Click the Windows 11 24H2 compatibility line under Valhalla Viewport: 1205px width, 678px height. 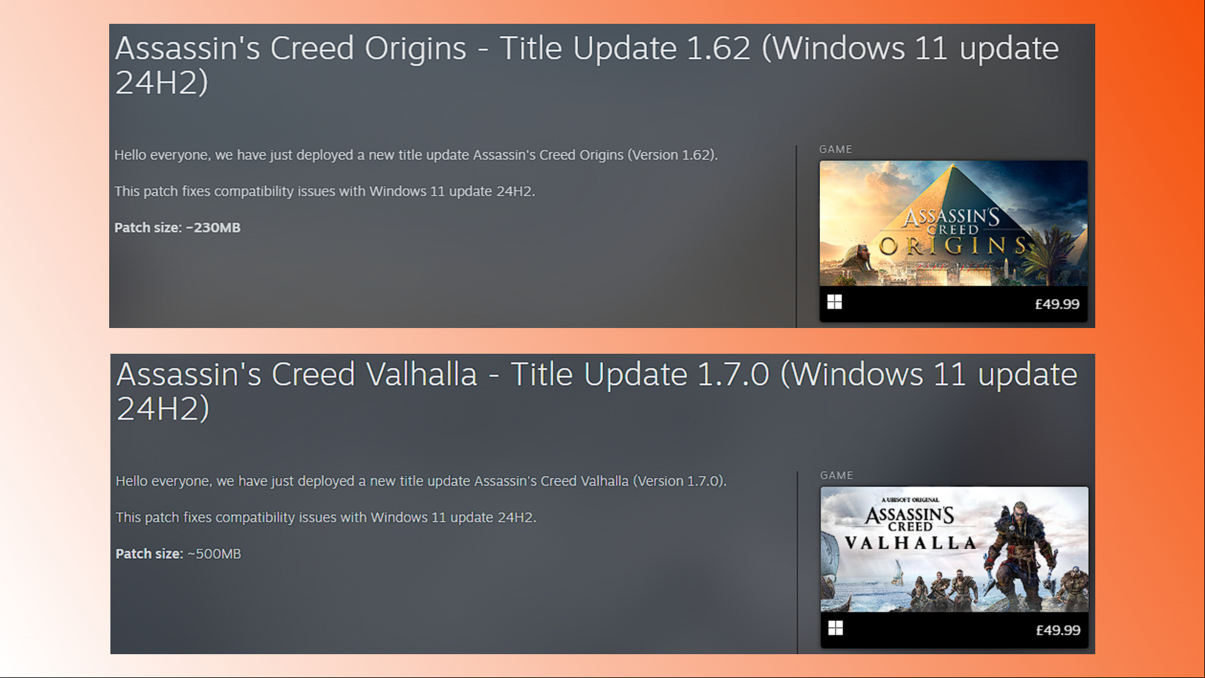pos(326,517)
